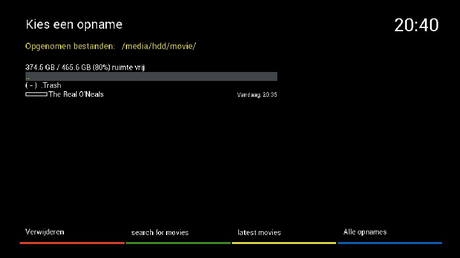Click the 20:40 clock display
Viewport: 460px width, 258px height.
(x=417, y=25)
